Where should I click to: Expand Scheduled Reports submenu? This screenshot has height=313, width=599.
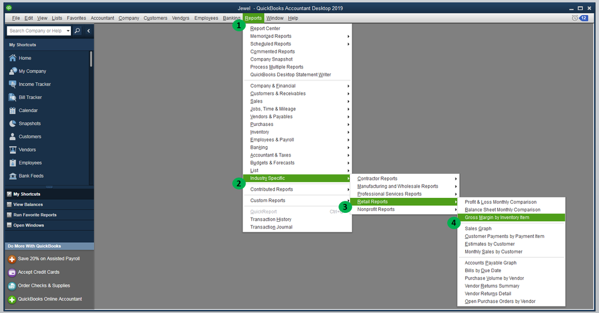pos(348,44)
